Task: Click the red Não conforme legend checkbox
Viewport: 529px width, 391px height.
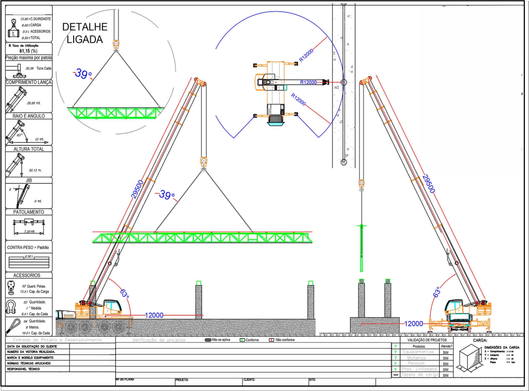Action: (x=271, y=340)
